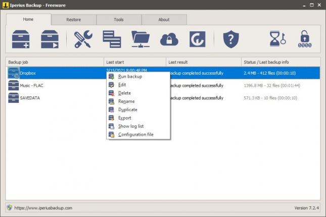
Task: Click the padlock 0000 password icon
Action: (305, 39)
